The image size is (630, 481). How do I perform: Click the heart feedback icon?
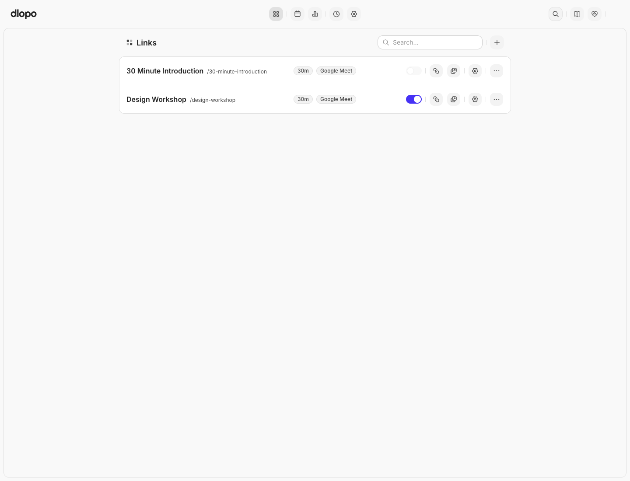(595, 14)
